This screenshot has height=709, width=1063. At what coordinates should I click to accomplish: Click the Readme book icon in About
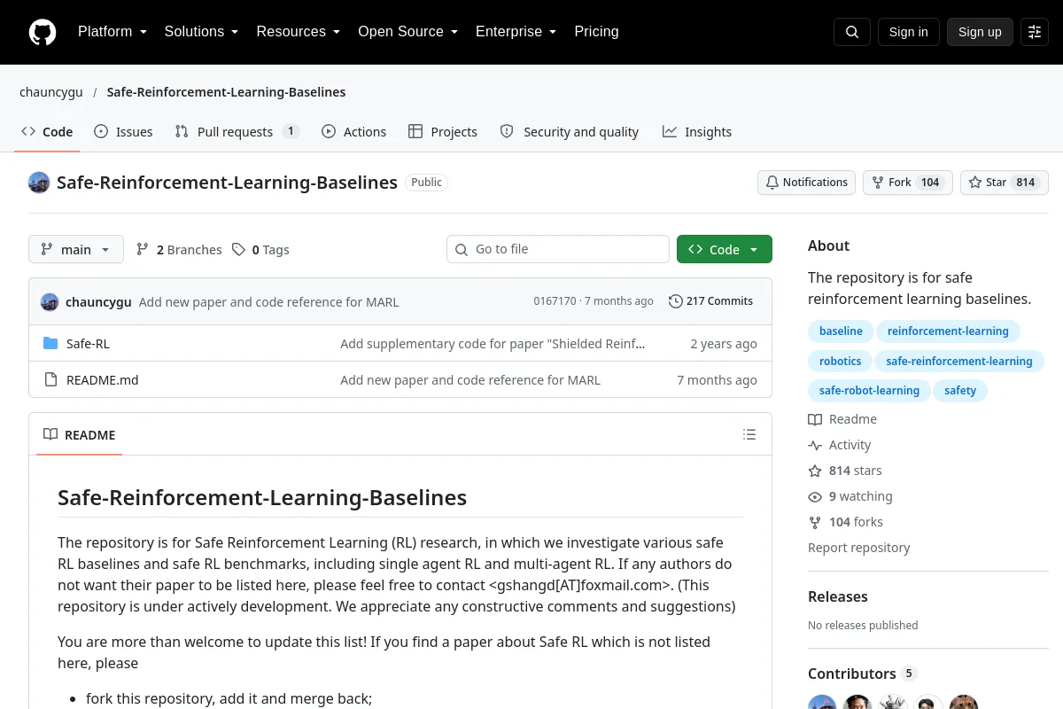click(x=815, y=419)
